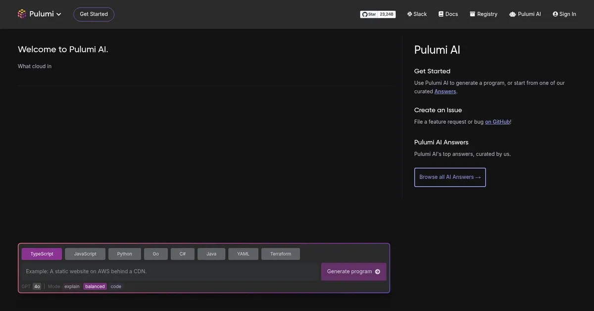Switch to the Python language tab
Image resolution: width=594 pixels, height=311 pixels.
pyautogui.click(x=124, y=254)
